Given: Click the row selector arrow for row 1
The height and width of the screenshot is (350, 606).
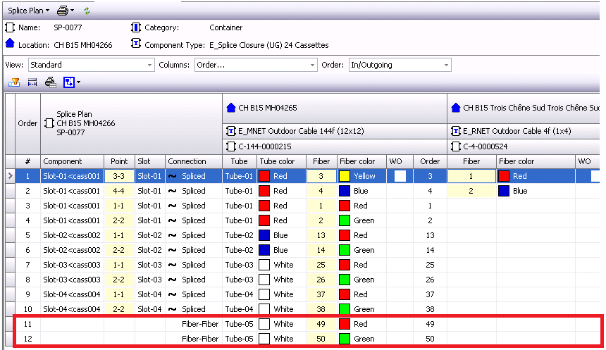Looking at the screenshot, I should pyautogui.click(x=10, y=176).
